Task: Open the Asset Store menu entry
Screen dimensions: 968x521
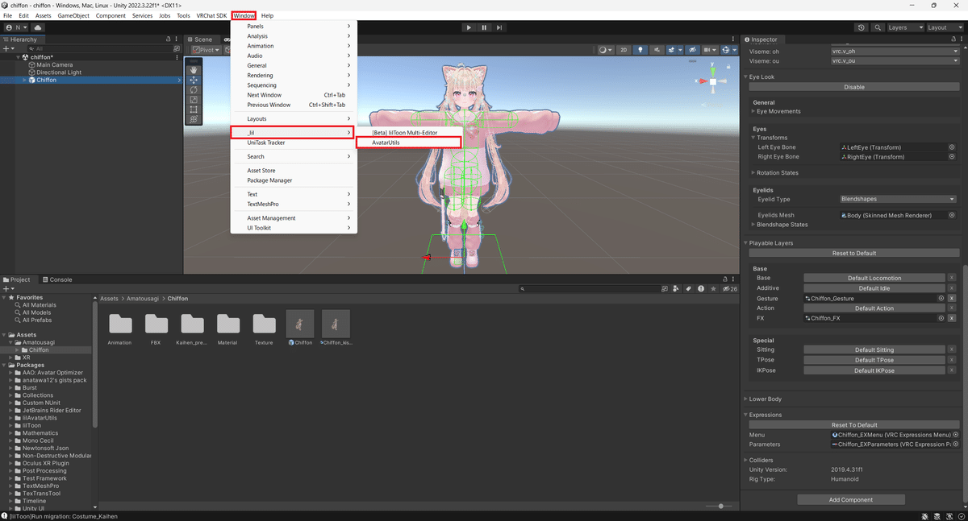Action: [261, 171]
